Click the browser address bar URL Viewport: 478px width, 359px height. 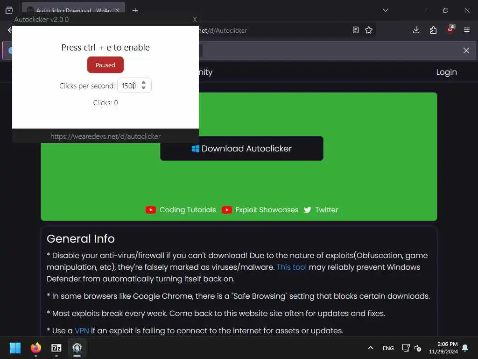223,30
